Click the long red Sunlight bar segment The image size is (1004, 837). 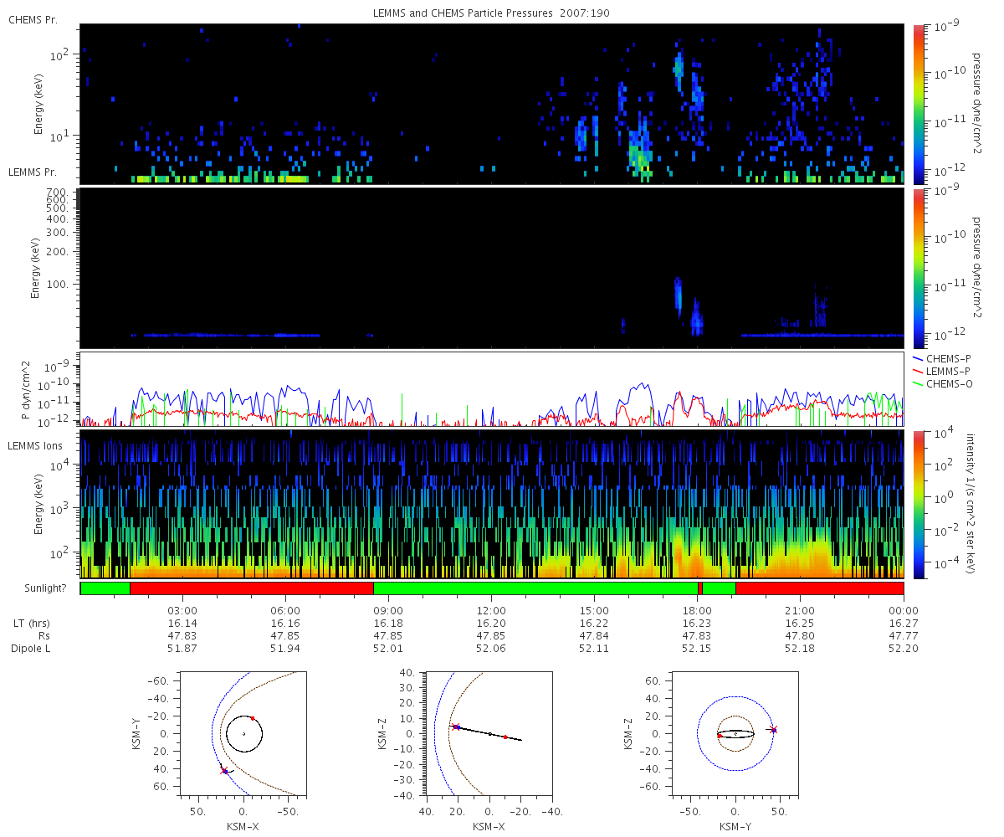[x=252, y=588]
